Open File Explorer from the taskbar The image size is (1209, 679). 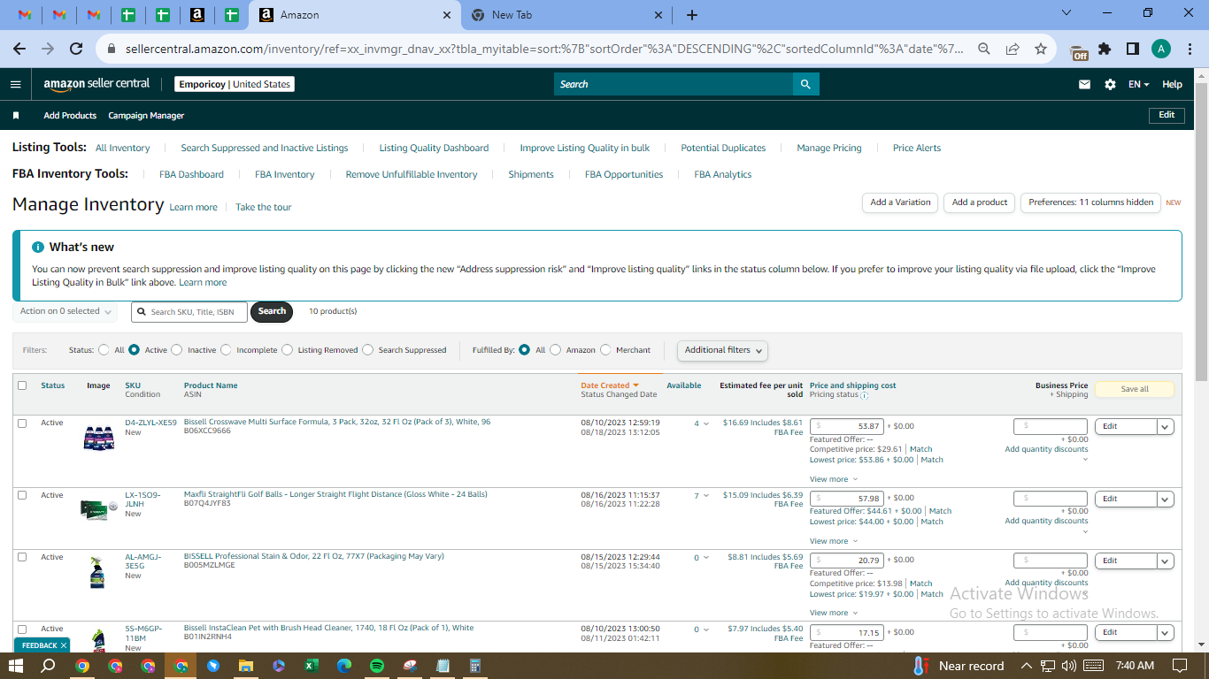click(245, 666)
